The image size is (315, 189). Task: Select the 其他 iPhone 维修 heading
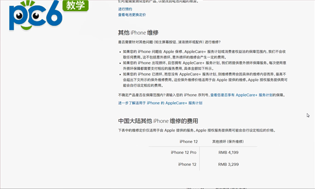(138, 32)
